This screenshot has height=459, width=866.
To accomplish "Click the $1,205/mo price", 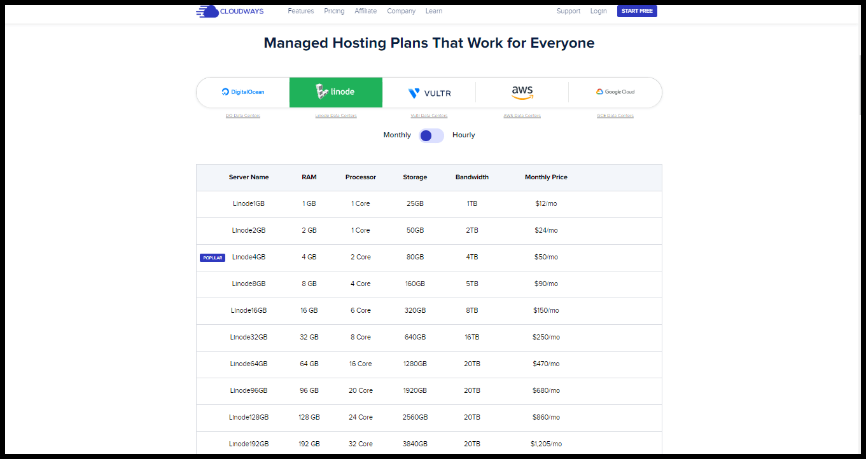I will (546, 444).
